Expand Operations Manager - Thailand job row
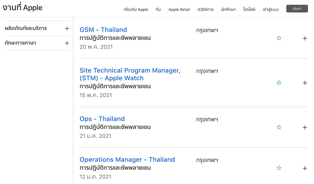Image resolution: width=314 pixels, height=184 pixels. tap(305, 168)
